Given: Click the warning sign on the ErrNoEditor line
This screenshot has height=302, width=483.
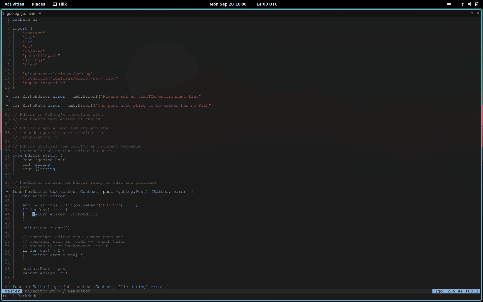Looking at the screenshot, I should 7,96.
